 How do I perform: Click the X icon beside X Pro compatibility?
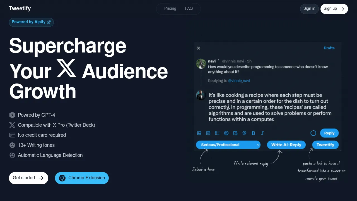12,125
